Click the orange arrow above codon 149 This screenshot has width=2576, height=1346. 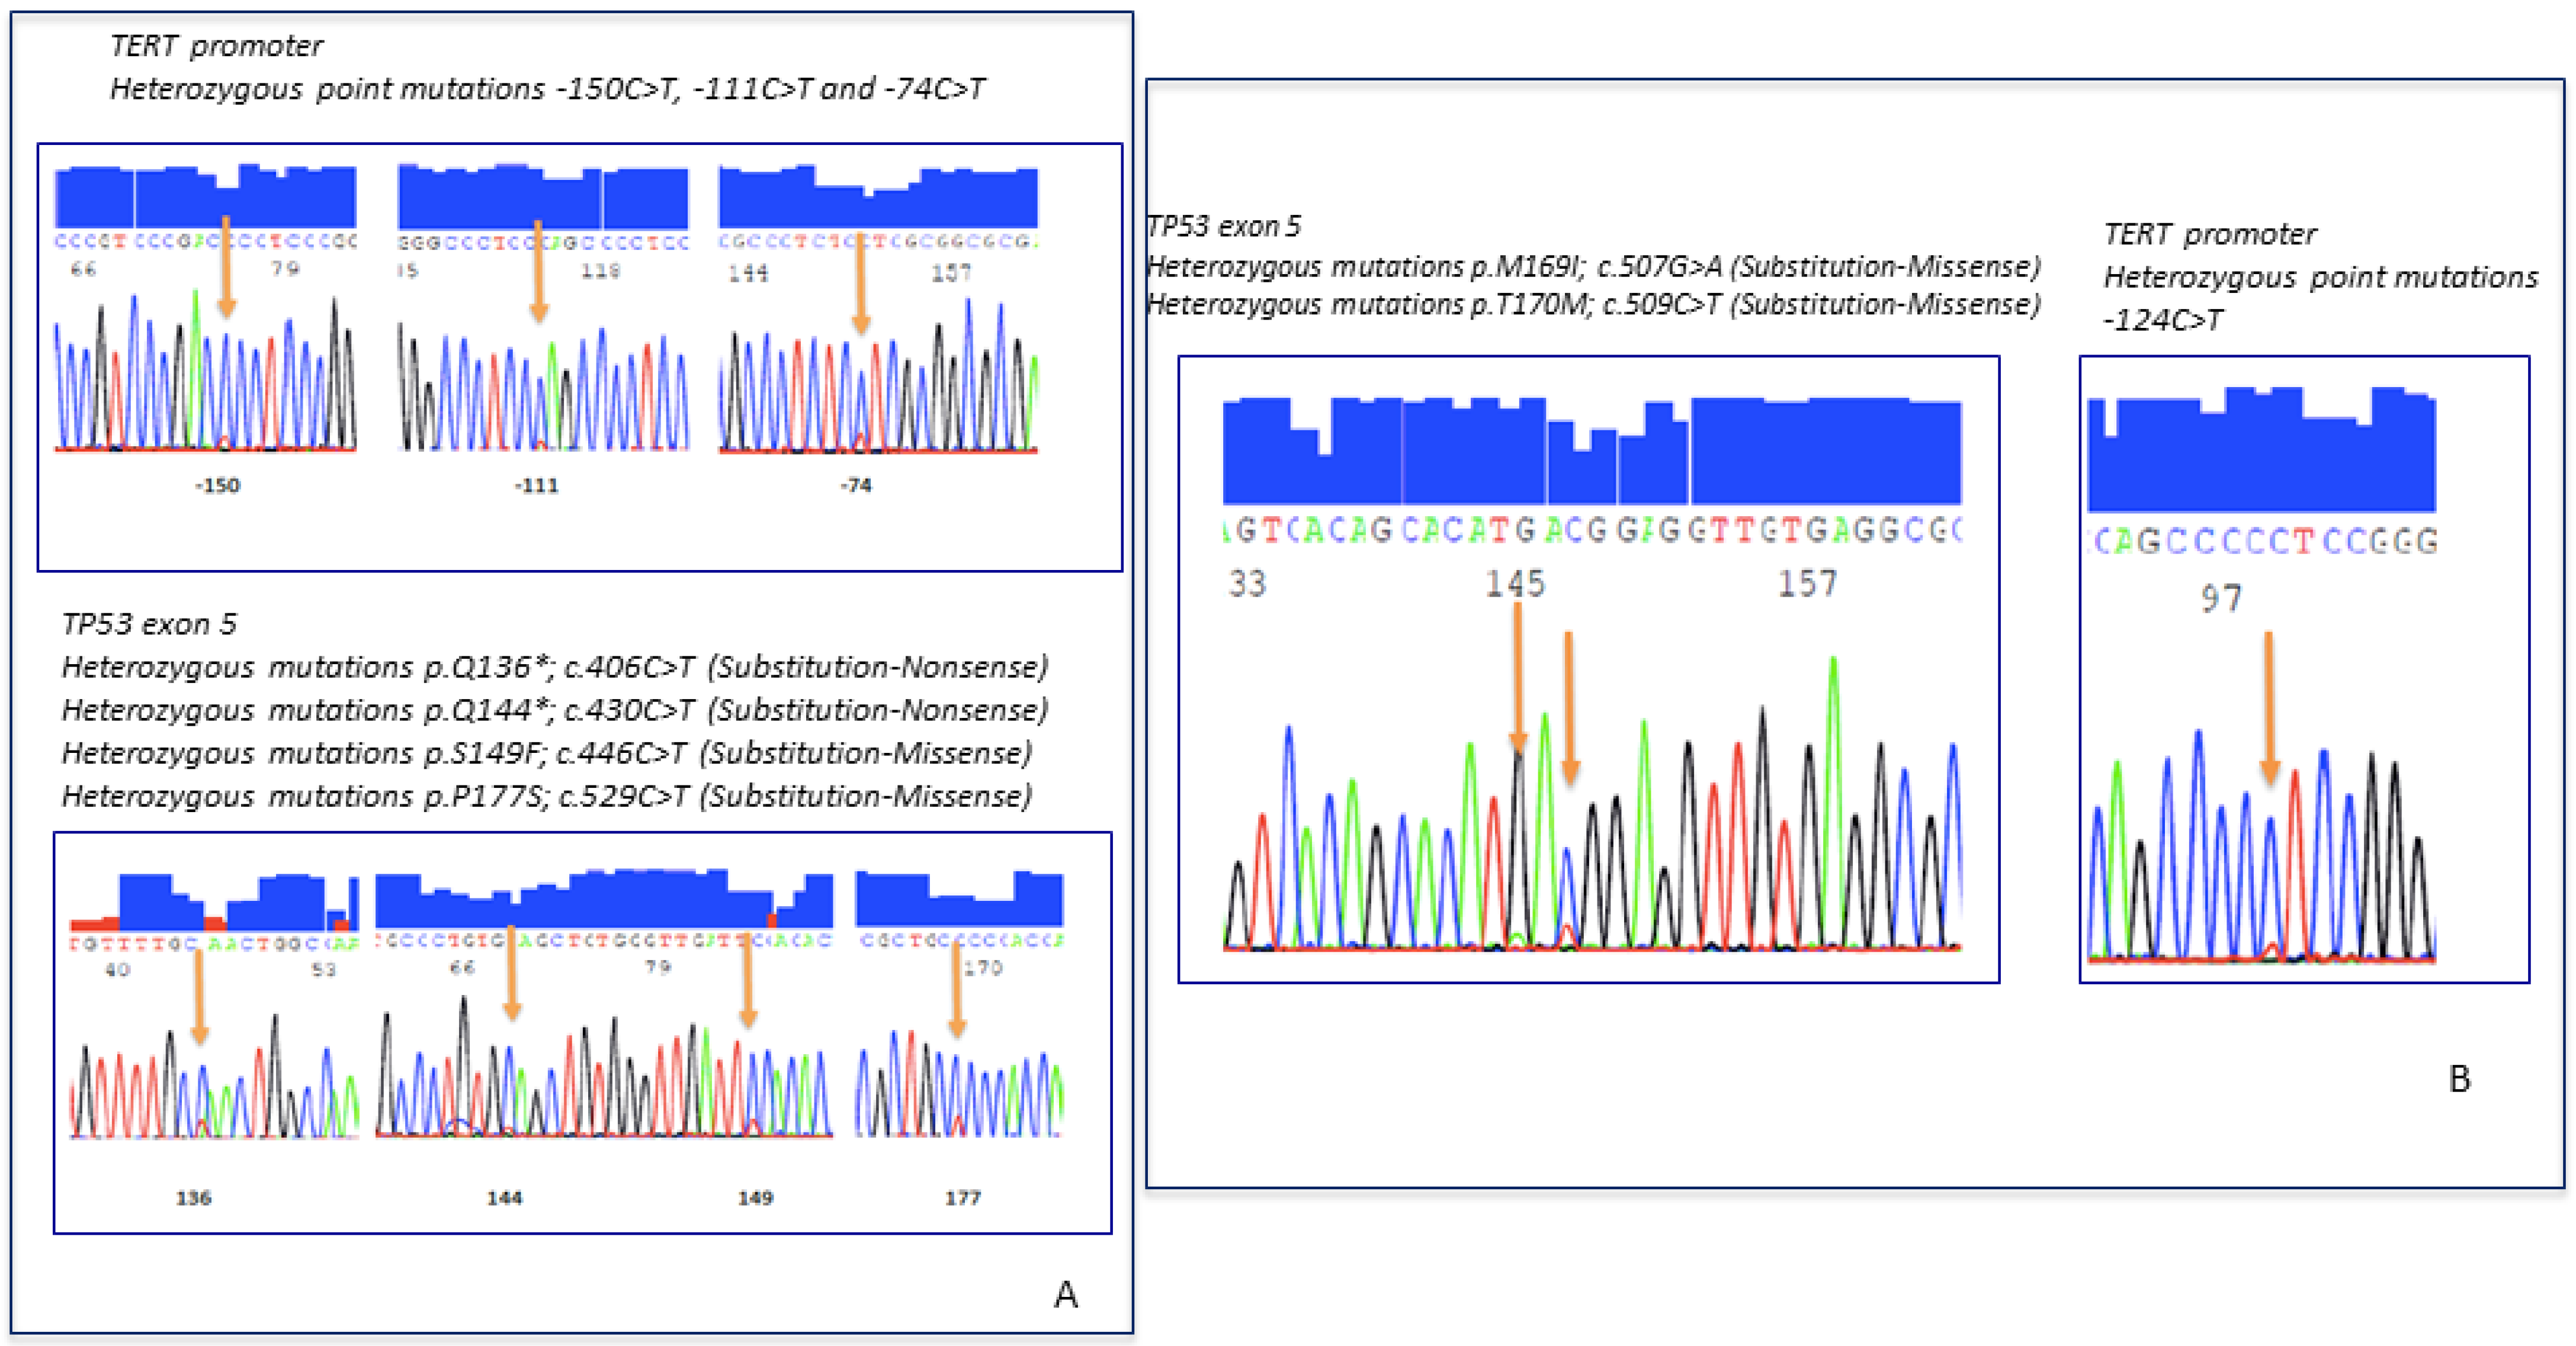coord(747,978)
